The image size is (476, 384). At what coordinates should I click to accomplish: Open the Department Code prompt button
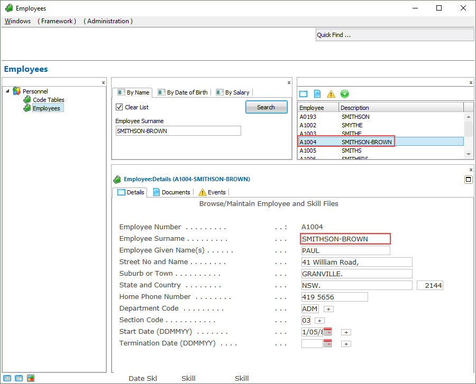tap(328, 309)
